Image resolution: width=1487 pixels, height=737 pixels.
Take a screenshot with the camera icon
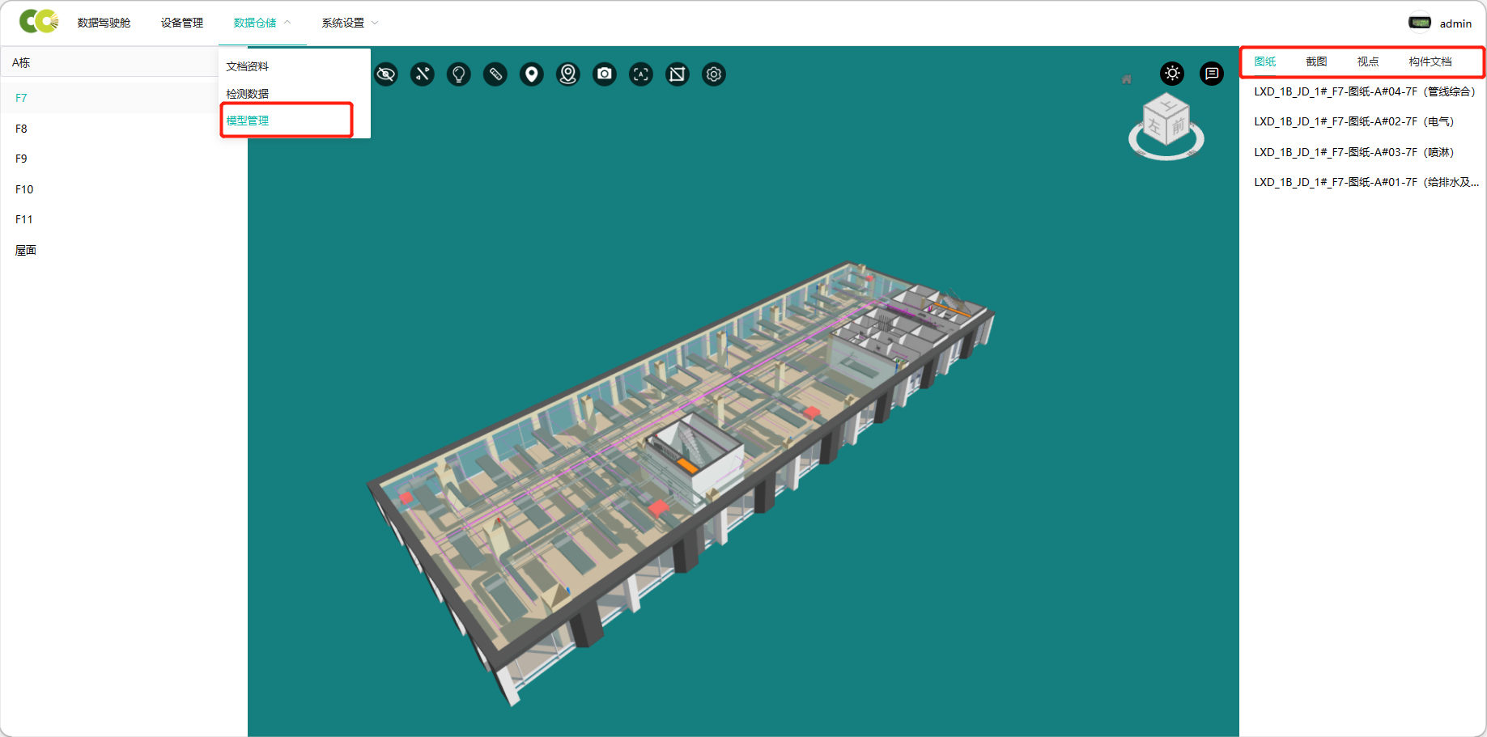605,74
